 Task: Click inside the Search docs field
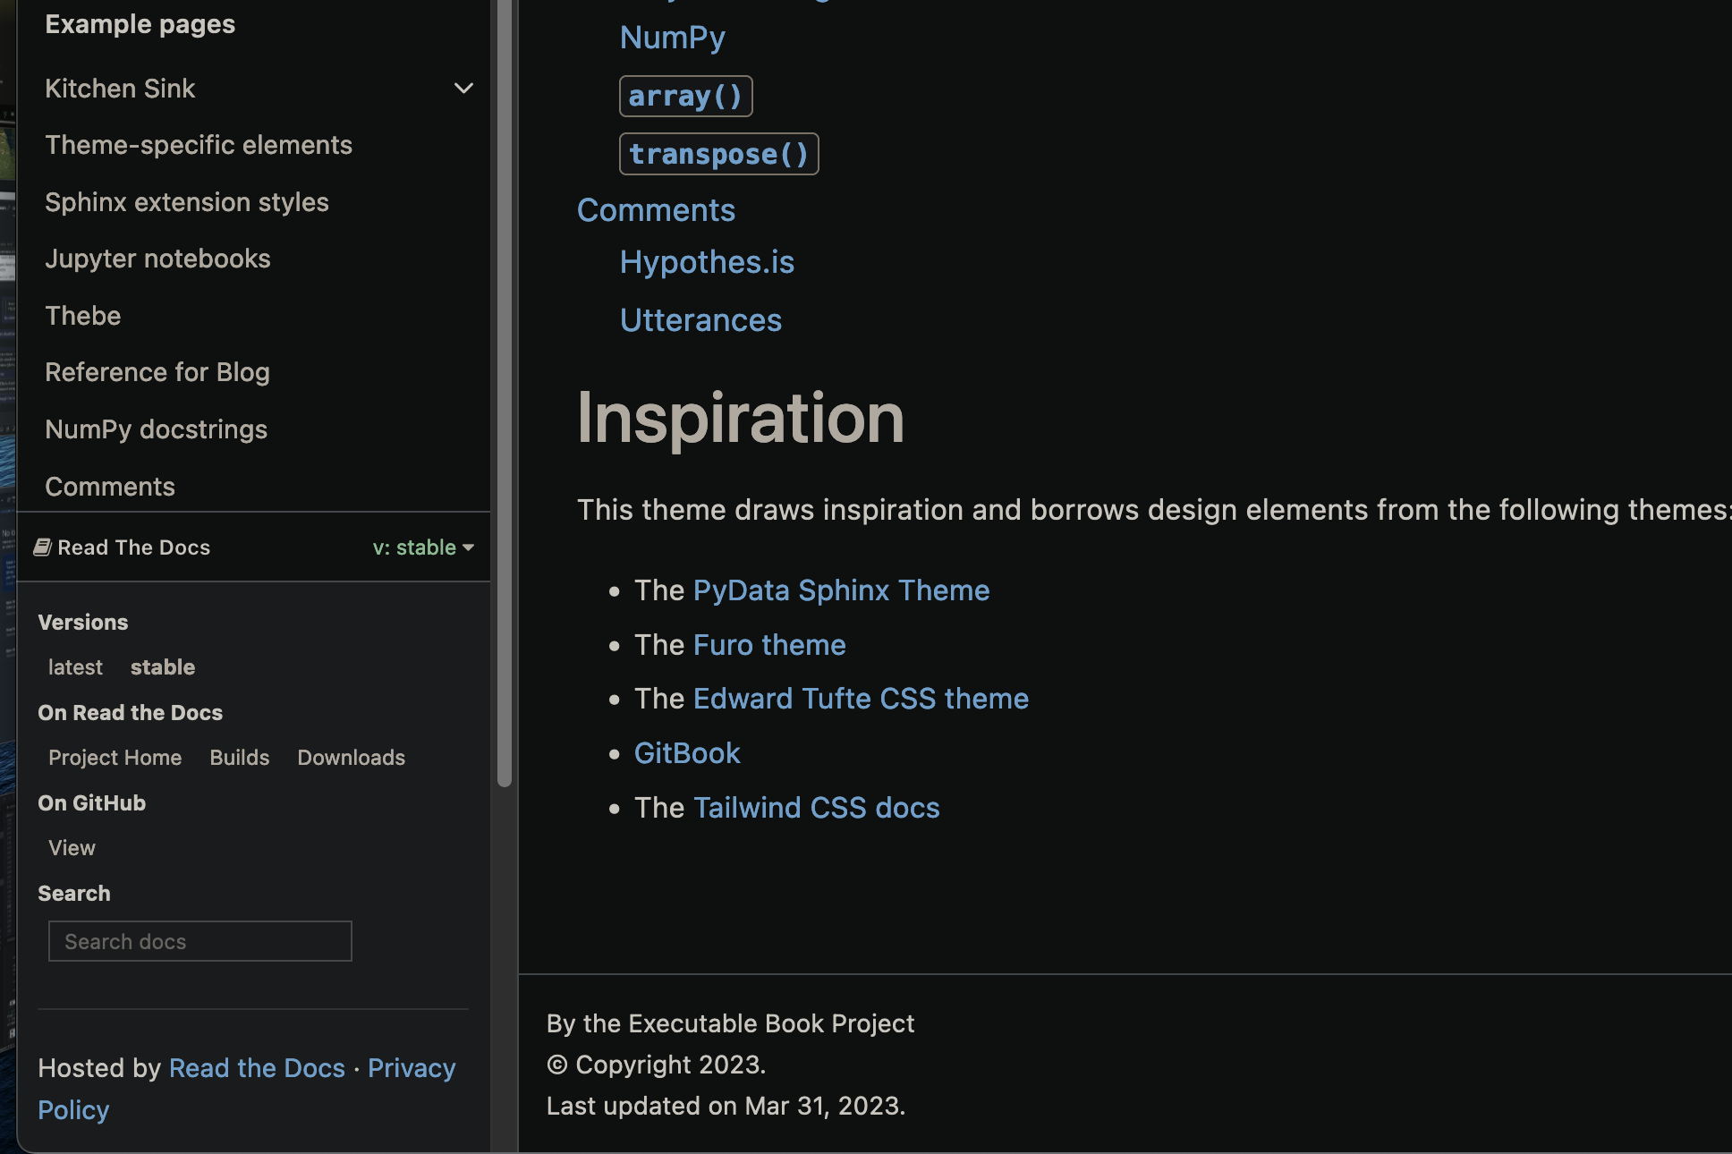[199, 940]
